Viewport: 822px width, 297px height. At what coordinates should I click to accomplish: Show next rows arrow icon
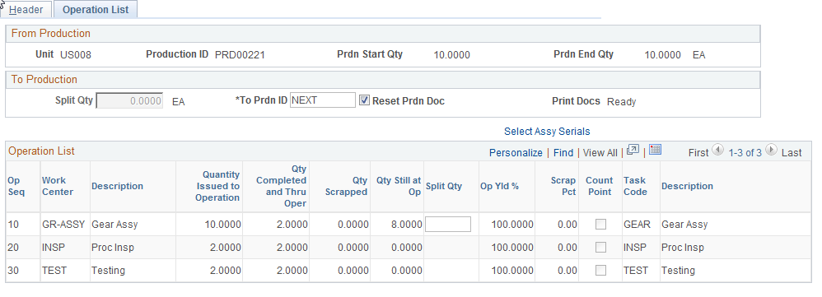(x=771, y=151)
